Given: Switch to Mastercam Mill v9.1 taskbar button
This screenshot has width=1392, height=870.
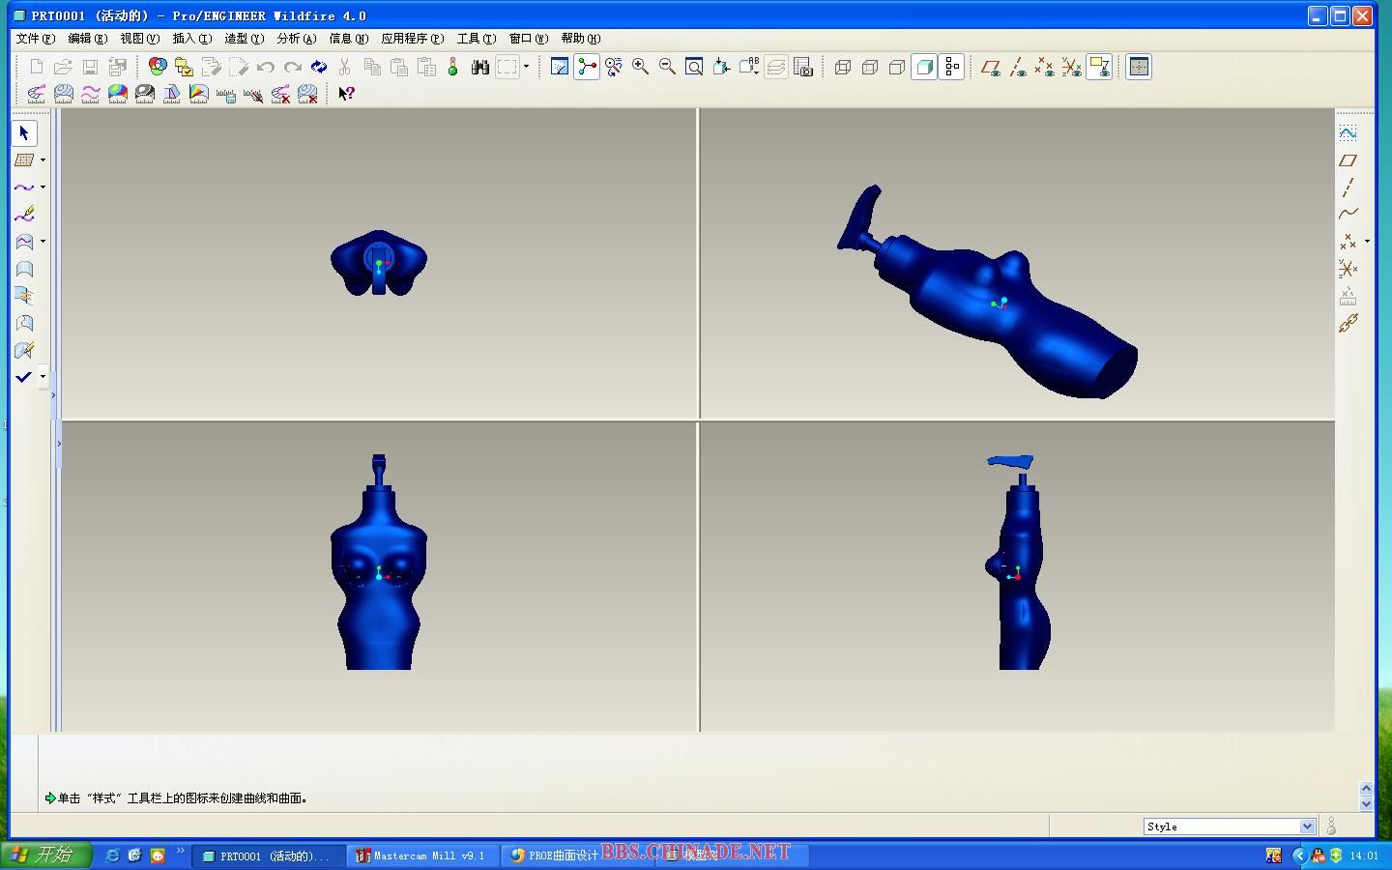Looking at the screenshot, I should click(422, 855).
